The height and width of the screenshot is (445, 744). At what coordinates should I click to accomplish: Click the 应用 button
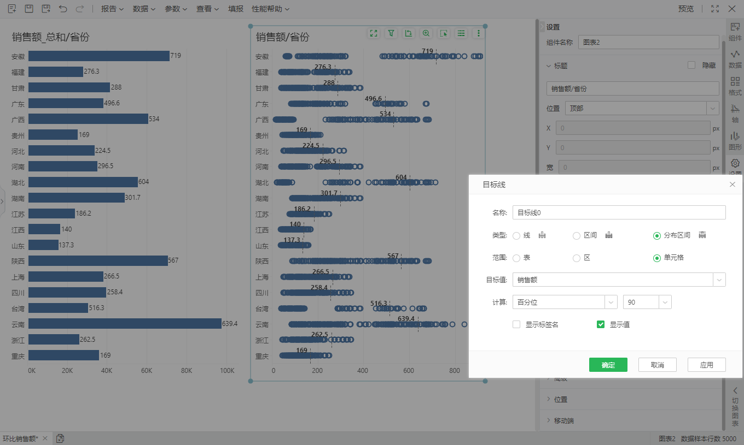tap(706, 365)
